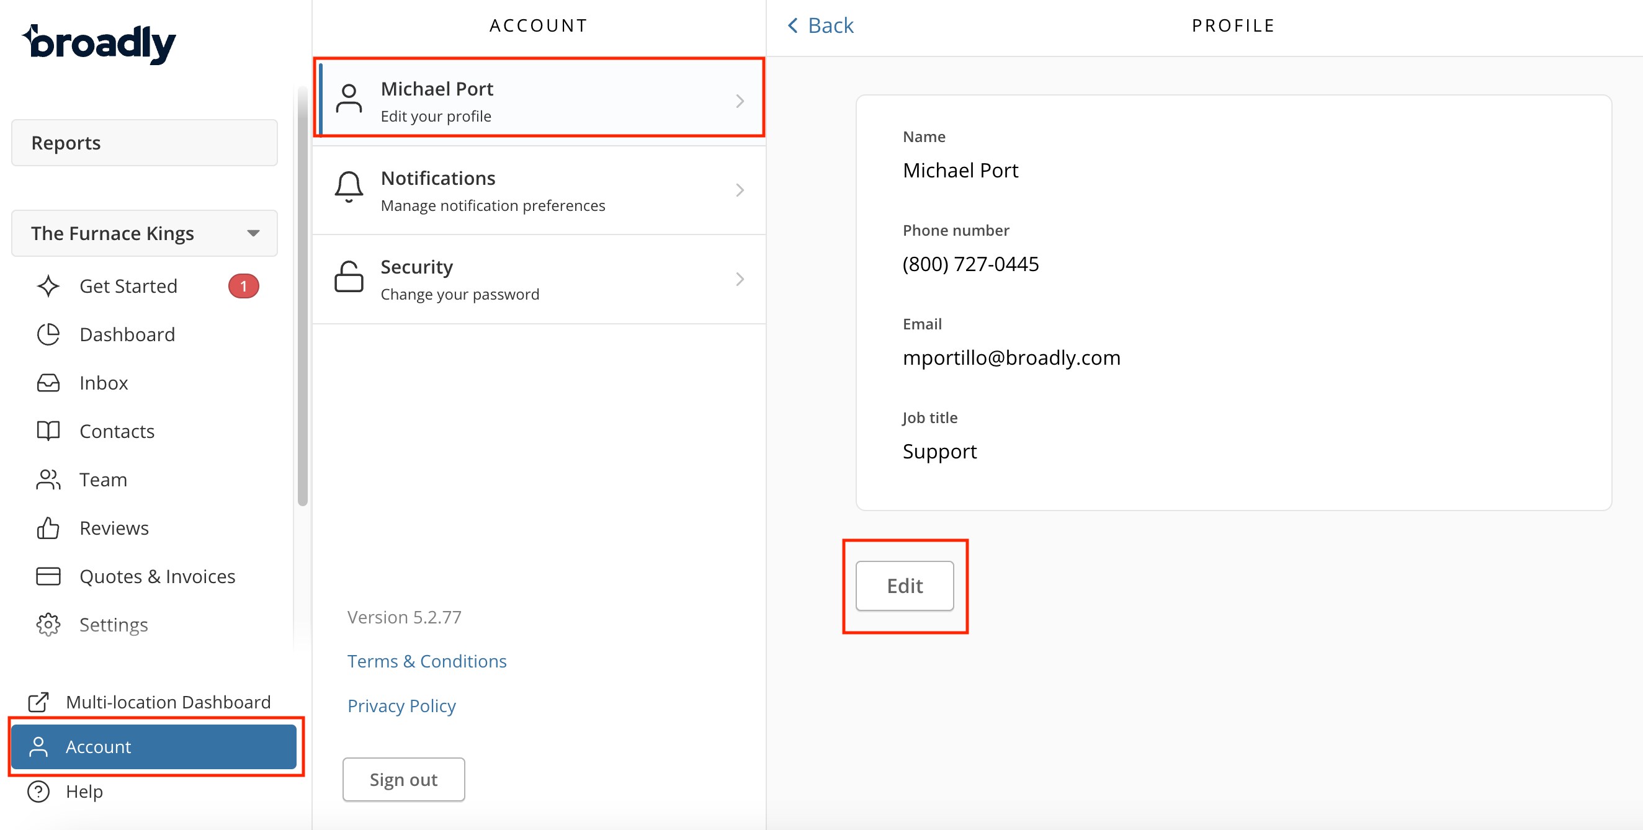The image size is (1643, 830).
Task: Open The Furnace Kings location dropdown
Action: (x=144, y=233)
